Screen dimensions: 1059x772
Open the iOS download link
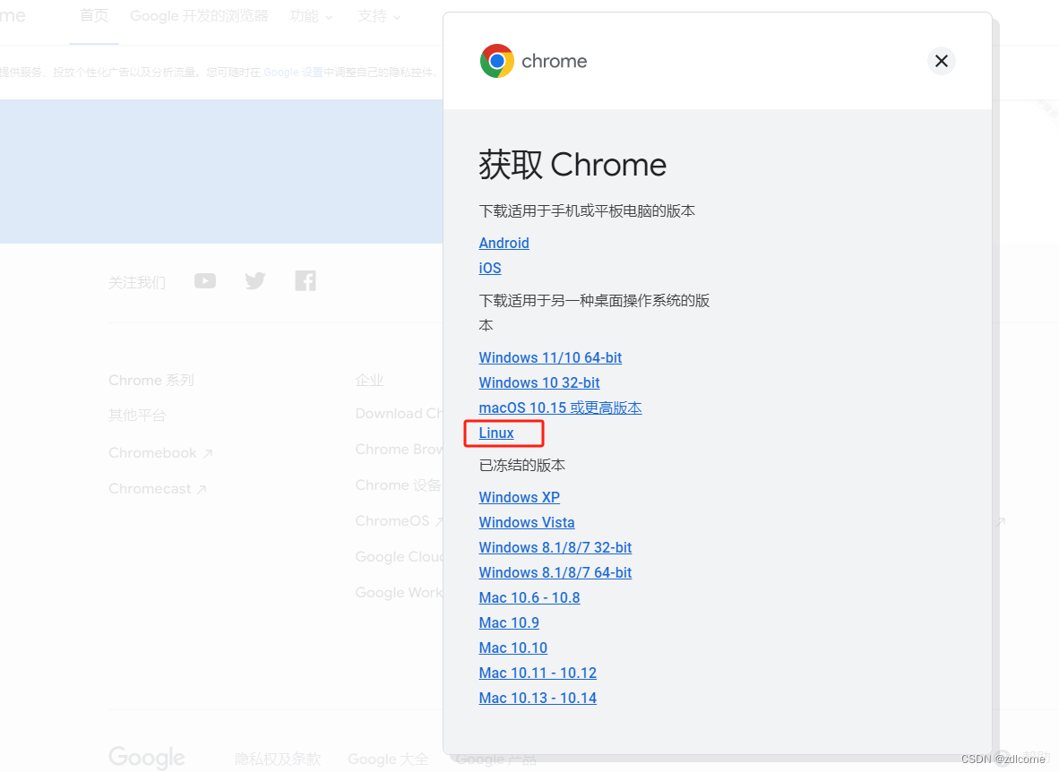point(490,268)
